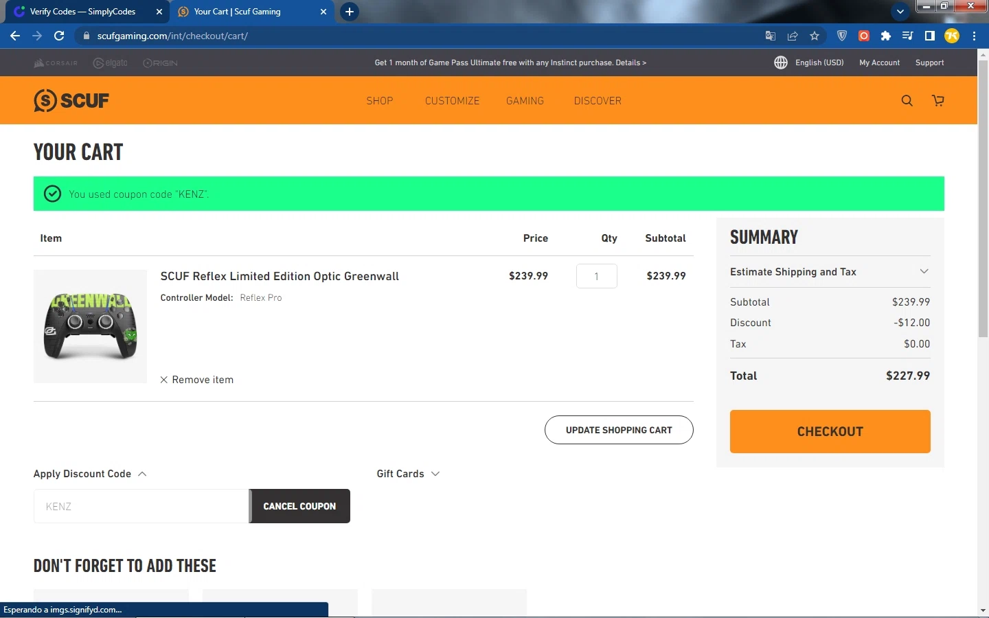Open the yellow profile avatar menu

pos(952,36)
